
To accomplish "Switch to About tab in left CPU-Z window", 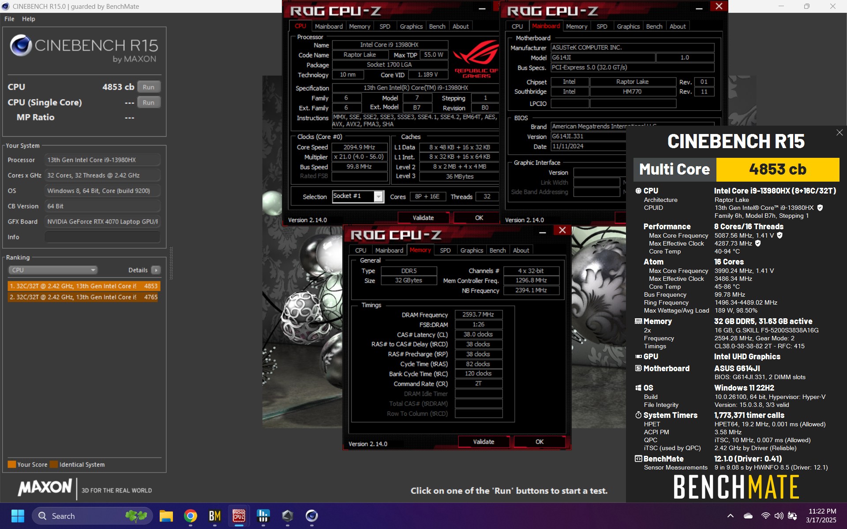I will pyautogui.click(x=461, y=26).
